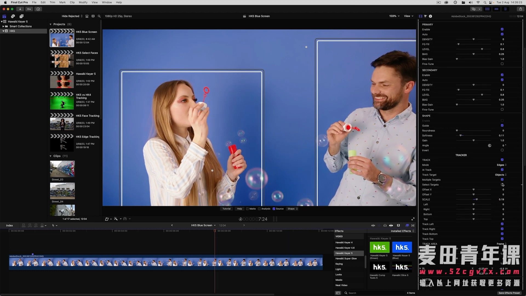Open the background tasks checkmark icon
The image size is (526, 296).
click(x=38, y=9)
